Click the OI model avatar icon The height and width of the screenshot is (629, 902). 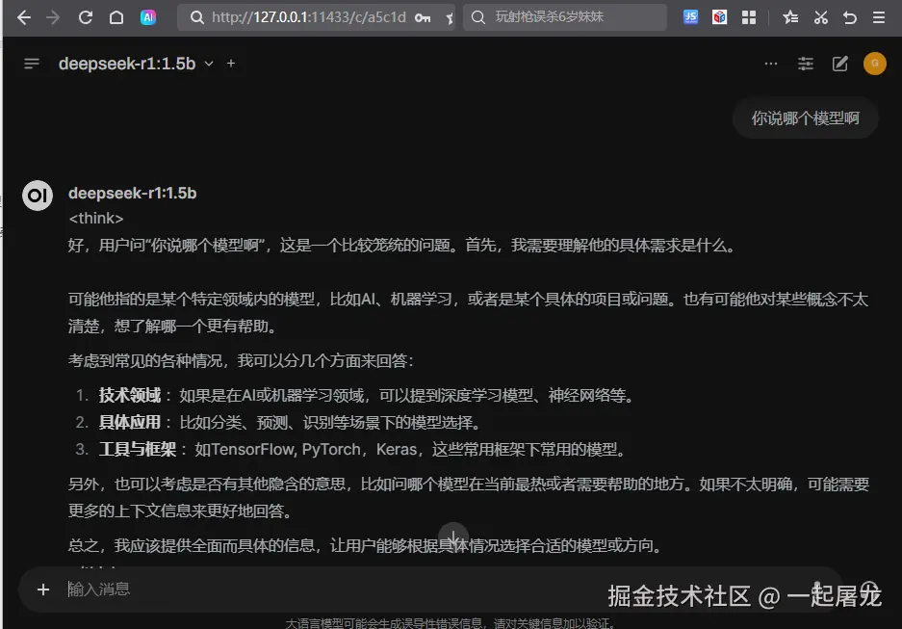point(38,196)
